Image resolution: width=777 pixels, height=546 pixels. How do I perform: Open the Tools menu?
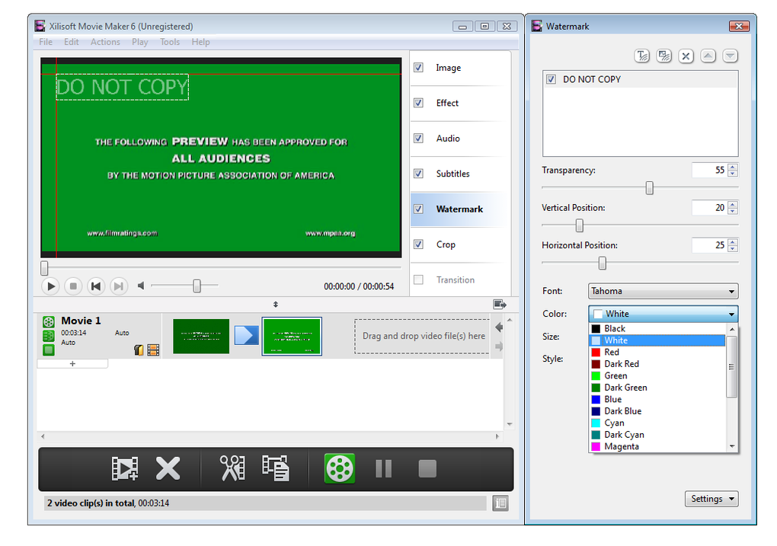(x=169, y=42)
